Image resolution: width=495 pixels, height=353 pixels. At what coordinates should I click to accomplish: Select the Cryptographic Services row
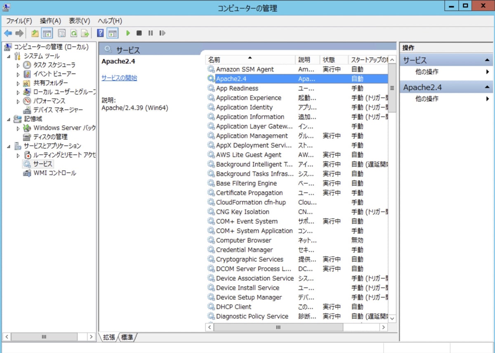click(297, 259)
